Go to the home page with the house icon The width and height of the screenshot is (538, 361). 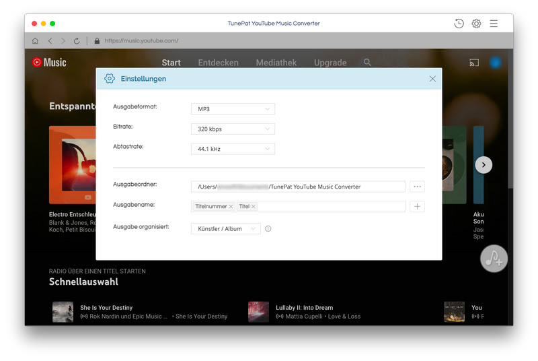35,41
